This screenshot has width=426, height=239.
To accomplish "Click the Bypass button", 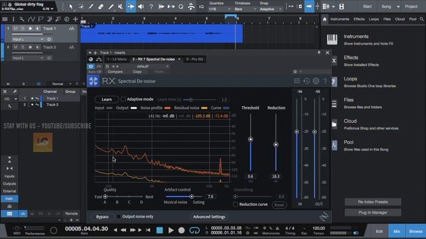I will pyautogui.click(x=102, y=217).
